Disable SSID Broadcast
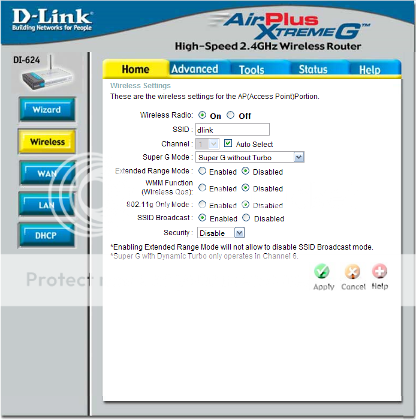The image size is (416, 420). pyautogui.click(x=246, y=218)
